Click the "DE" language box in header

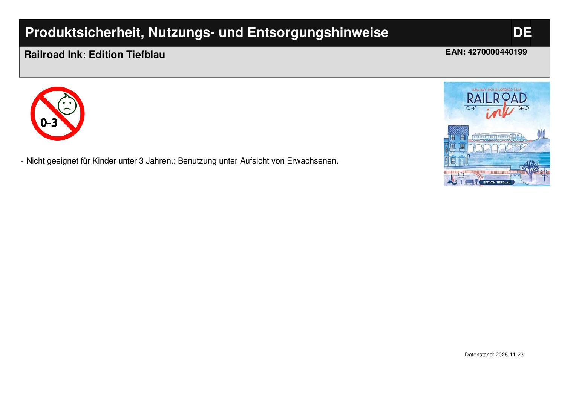(x=522, y=32)
